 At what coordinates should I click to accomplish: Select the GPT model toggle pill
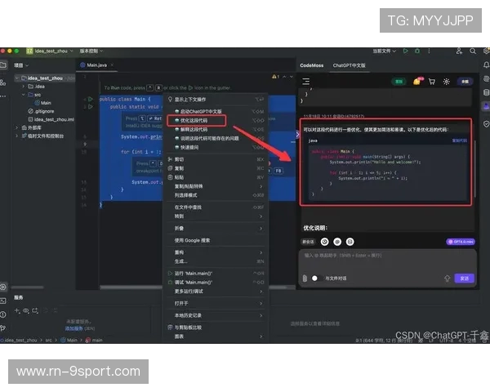[460, 242]
